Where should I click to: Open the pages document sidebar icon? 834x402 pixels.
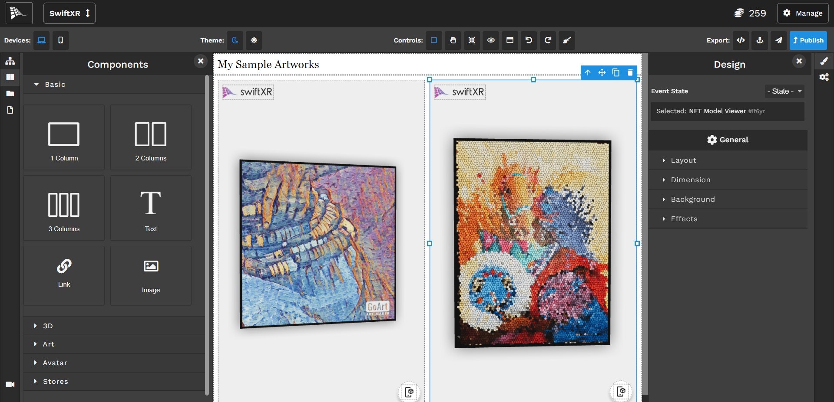(10, 110)
